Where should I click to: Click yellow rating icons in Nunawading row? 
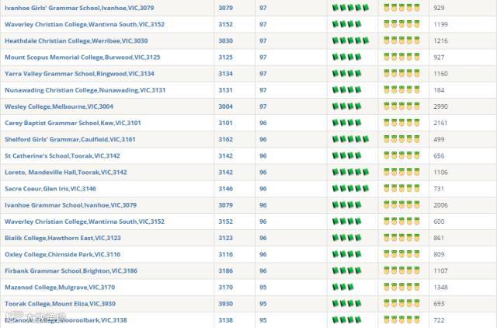pos(401,89)
